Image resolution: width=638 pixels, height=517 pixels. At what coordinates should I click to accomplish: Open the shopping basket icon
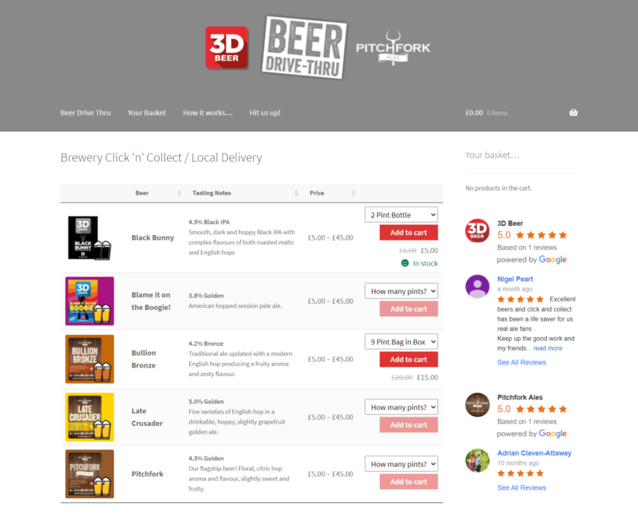tap(573, 112)
